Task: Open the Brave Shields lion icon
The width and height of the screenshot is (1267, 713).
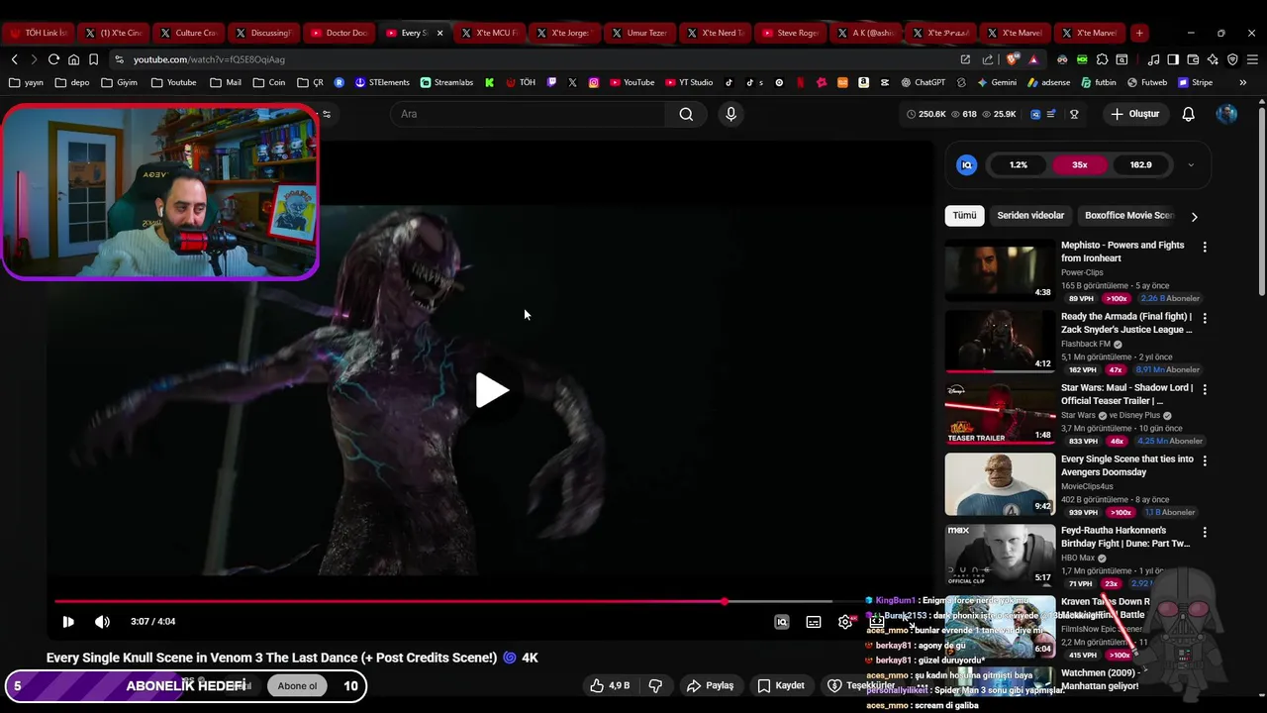Action: click(x=1013, y=59)
